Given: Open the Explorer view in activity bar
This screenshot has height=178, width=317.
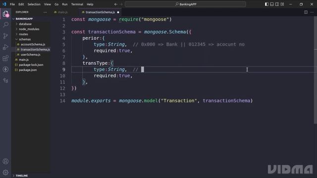Looking at the screenshot, I should (5, 14).
